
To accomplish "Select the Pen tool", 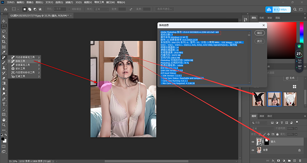I will point(4,99).
